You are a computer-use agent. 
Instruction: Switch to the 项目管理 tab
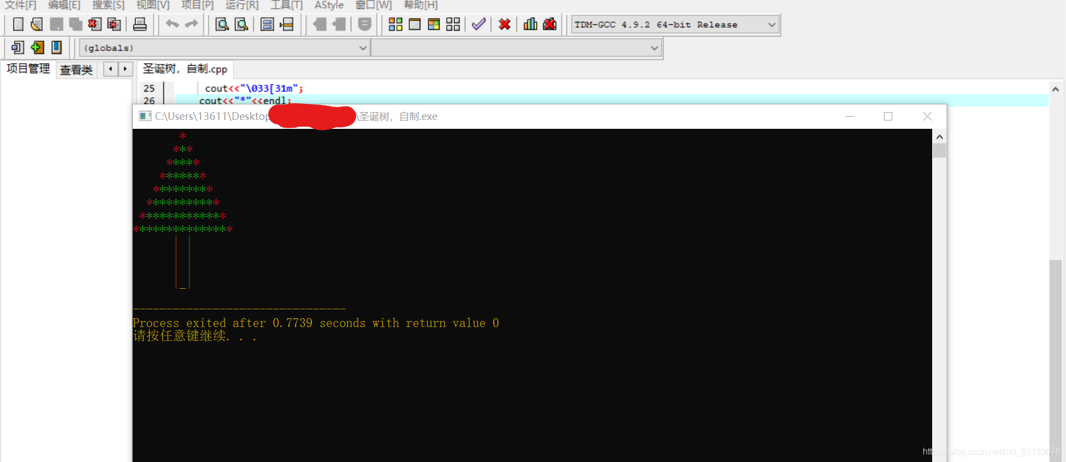tap(28, 69)
